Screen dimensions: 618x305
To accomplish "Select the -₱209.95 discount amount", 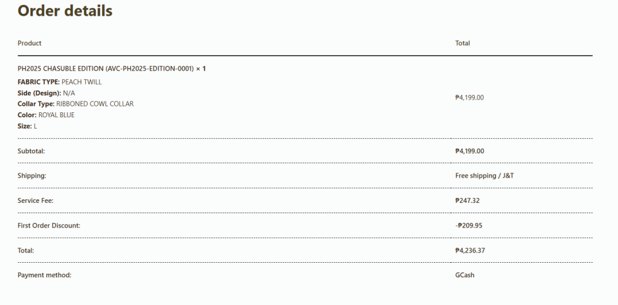I will 468,225.
